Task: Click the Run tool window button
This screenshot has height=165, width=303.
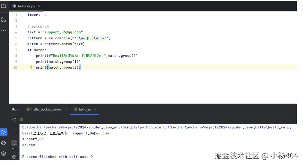Action: 4,132
